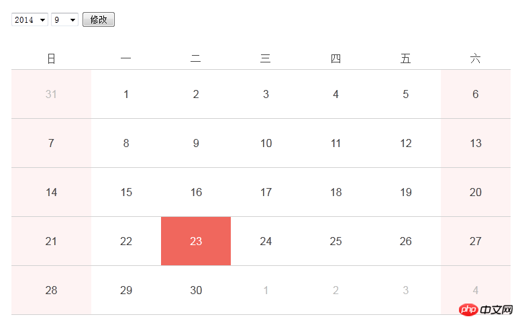This screenshot has height=323, width=520.
Task: Choose date 15 on the calendar
Action: coord(126,192)
